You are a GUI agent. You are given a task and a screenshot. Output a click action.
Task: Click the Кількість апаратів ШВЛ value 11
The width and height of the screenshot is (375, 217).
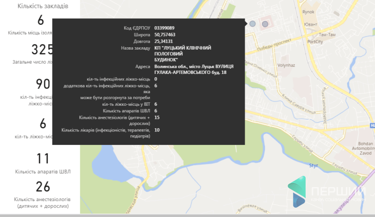(x=43, y=159)
